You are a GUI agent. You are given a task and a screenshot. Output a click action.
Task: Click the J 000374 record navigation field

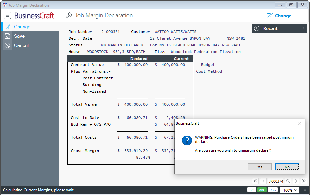275,181
